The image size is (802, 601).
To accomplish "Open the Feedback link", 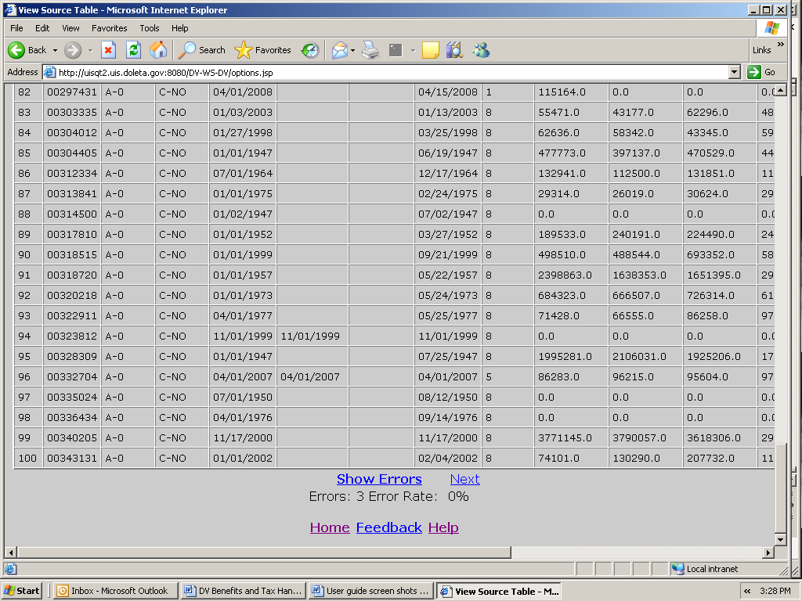I will 388,527.
